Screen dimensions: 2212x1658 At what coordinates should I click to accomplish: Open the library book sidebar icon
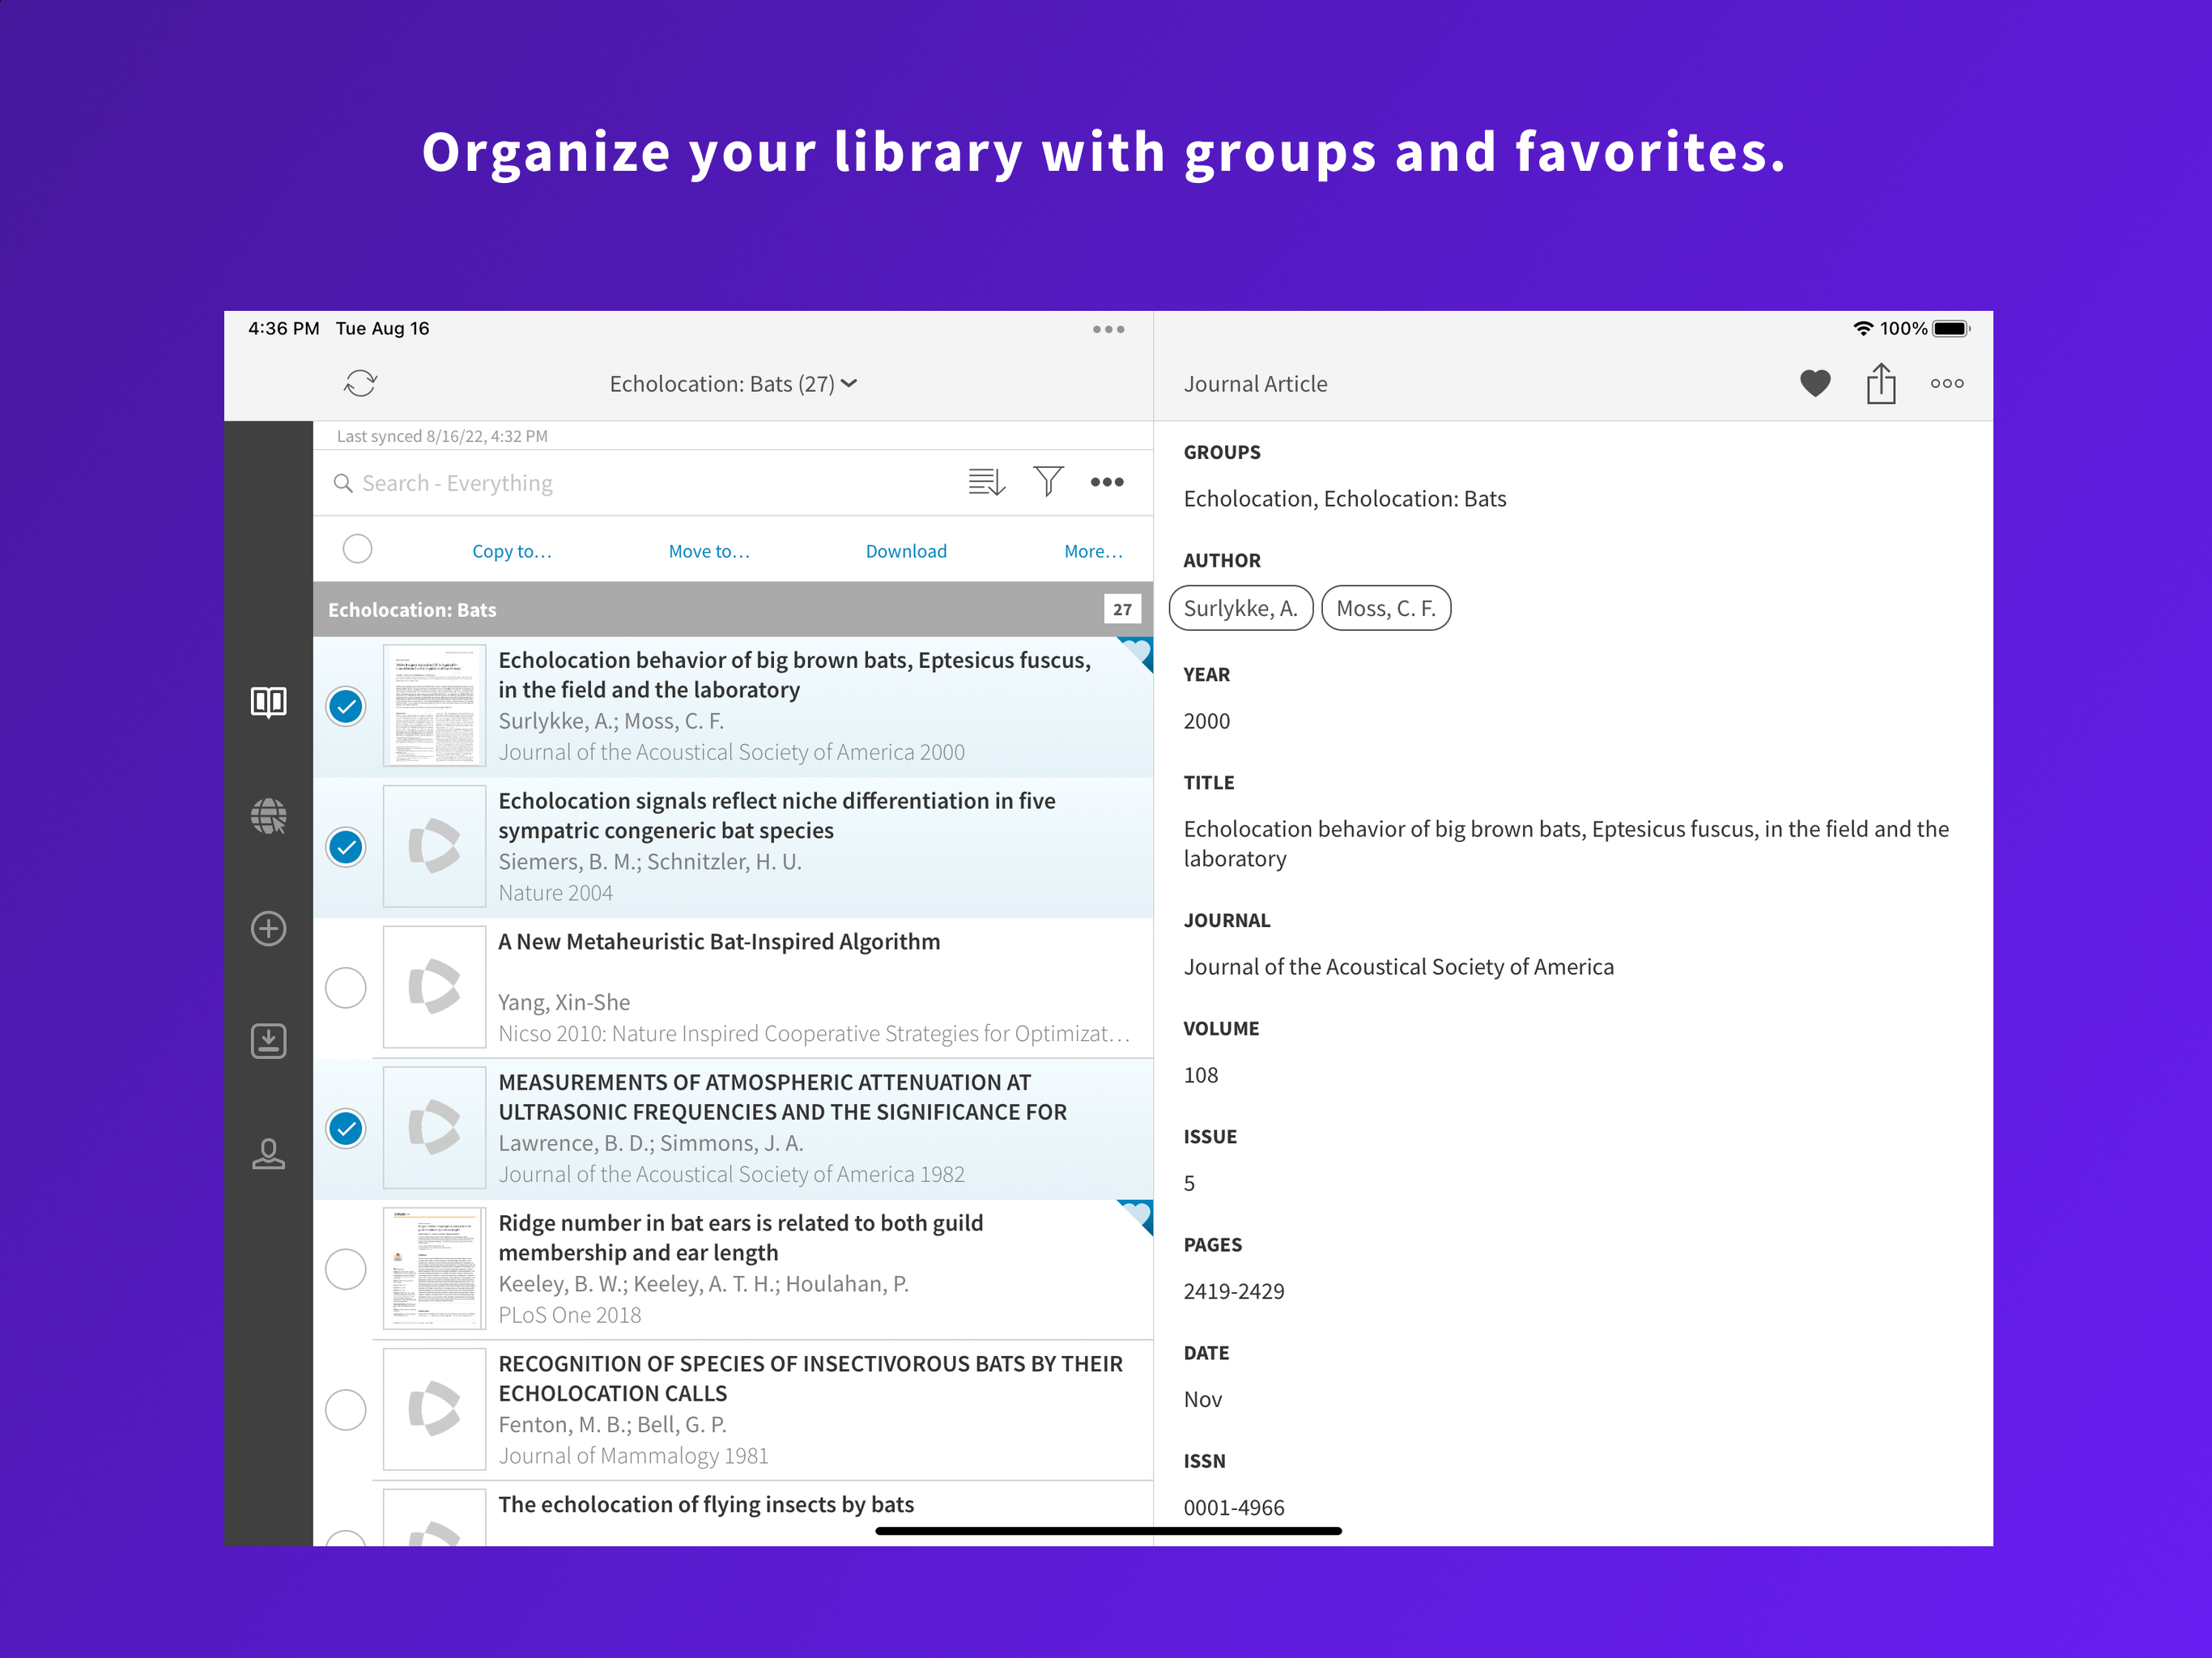pos(268,702)
